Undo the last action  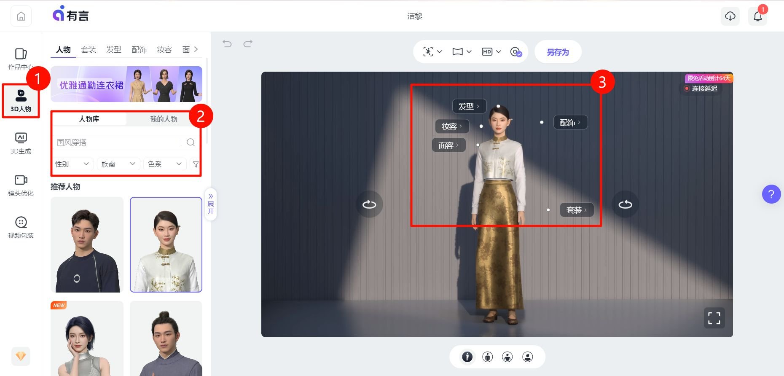pyautogui.click(x=227, y=43)
